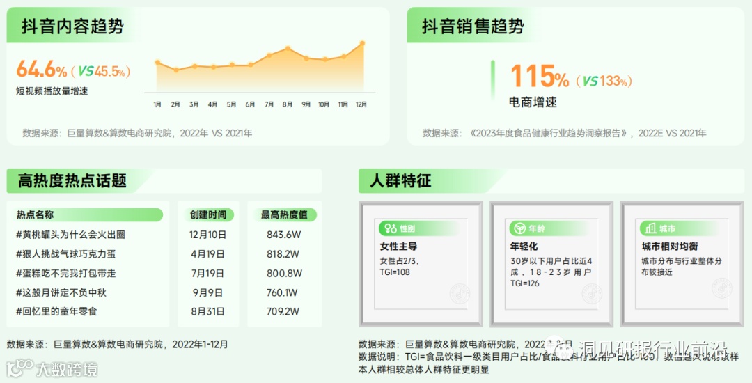This screenshot has height=383, width=752.
Task: Click the 女性占2/3, TGI=108 description
Action: click(x=400, y=267)
